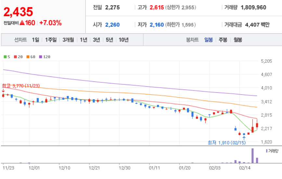The height and width of the screenshot is (179, 282).
Task: Click the +7.03% change rate
Action: pos(50,23)
